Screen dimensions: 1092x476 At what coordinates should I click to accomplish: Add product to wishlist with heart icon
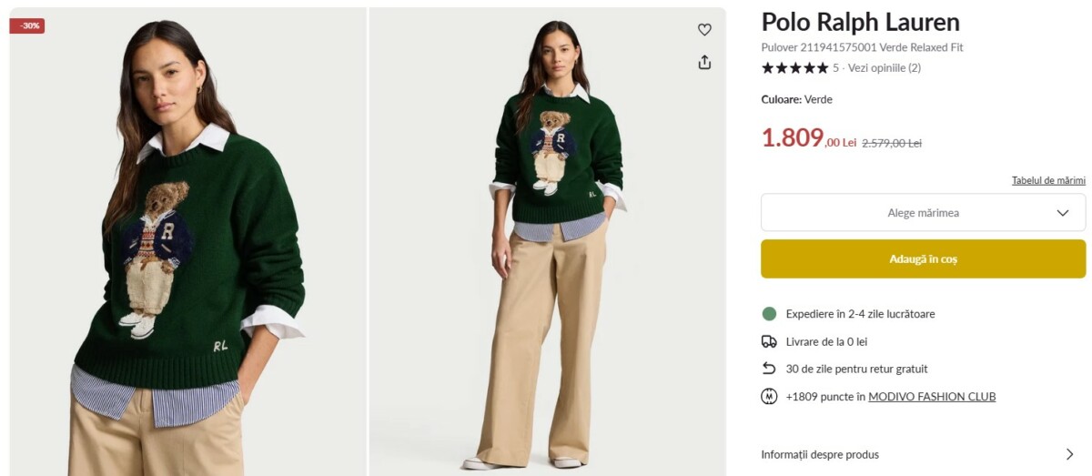tap(704, 30)
